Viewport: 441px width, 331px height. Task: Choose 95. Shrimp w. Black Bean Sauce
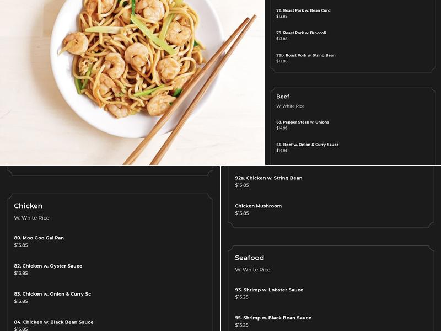click(273, 318)
